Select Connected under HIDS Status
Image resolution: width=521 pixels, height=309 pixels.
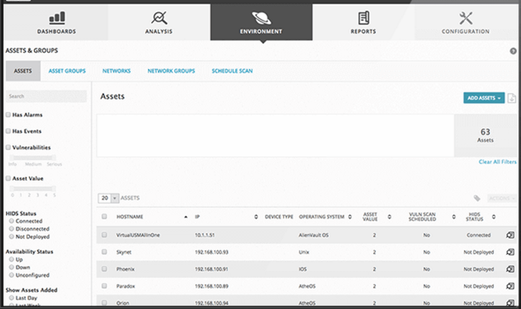(x=11, y=221)
